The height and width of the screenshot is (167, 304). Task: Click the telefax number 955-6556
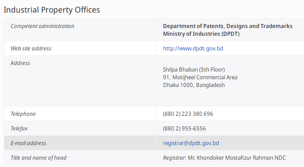pos(194,128)
